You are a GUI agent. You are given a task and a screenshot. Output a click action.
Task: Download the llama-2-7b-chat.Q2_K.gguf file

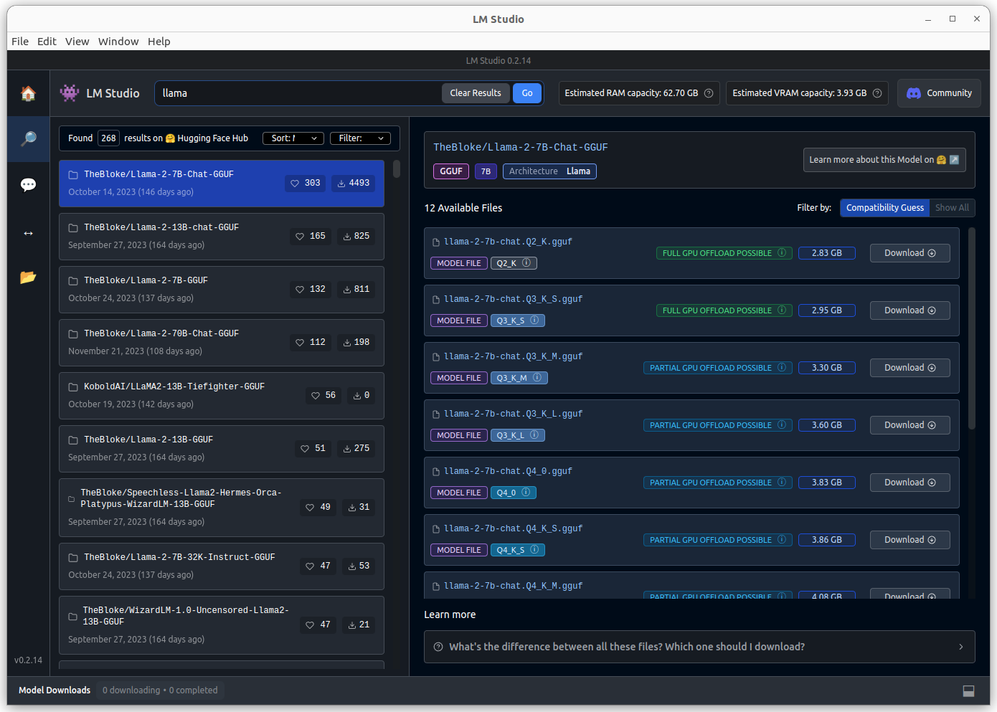[x=909, y=253]
